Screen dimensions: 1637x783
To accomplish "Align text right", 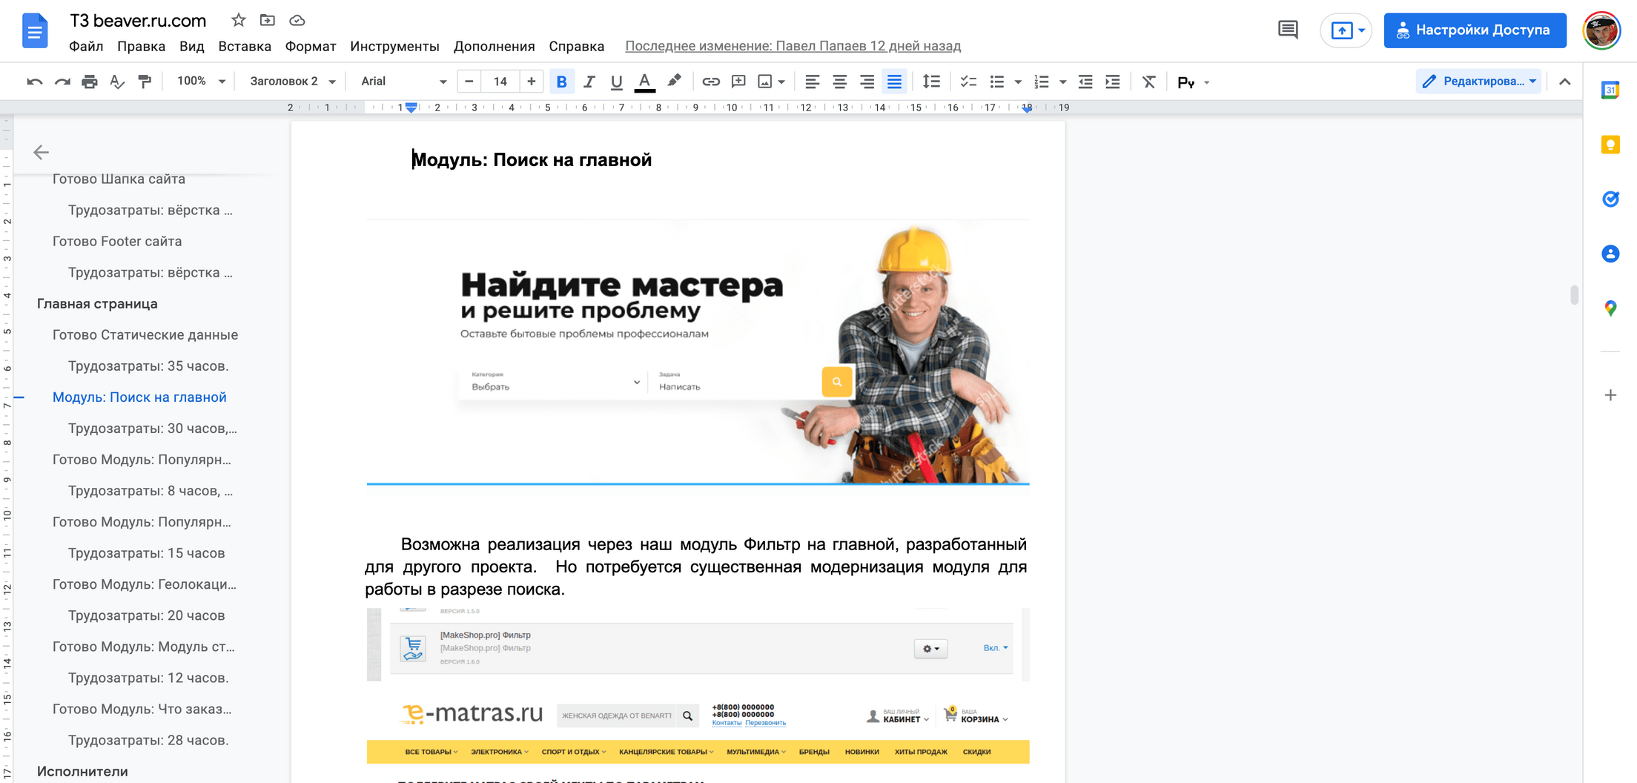I will pos(867,82).
